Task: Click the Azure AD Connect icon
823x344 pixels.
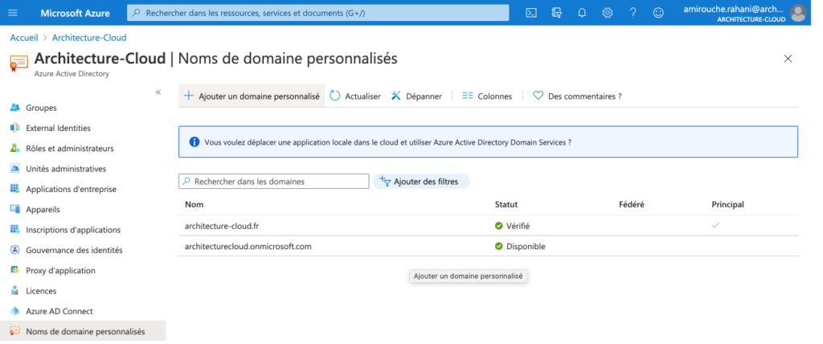Action: pyautogui.click(x=15, y=311)
